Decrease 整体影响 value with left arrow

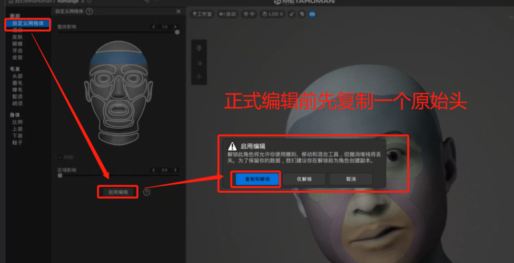(153, 27)
